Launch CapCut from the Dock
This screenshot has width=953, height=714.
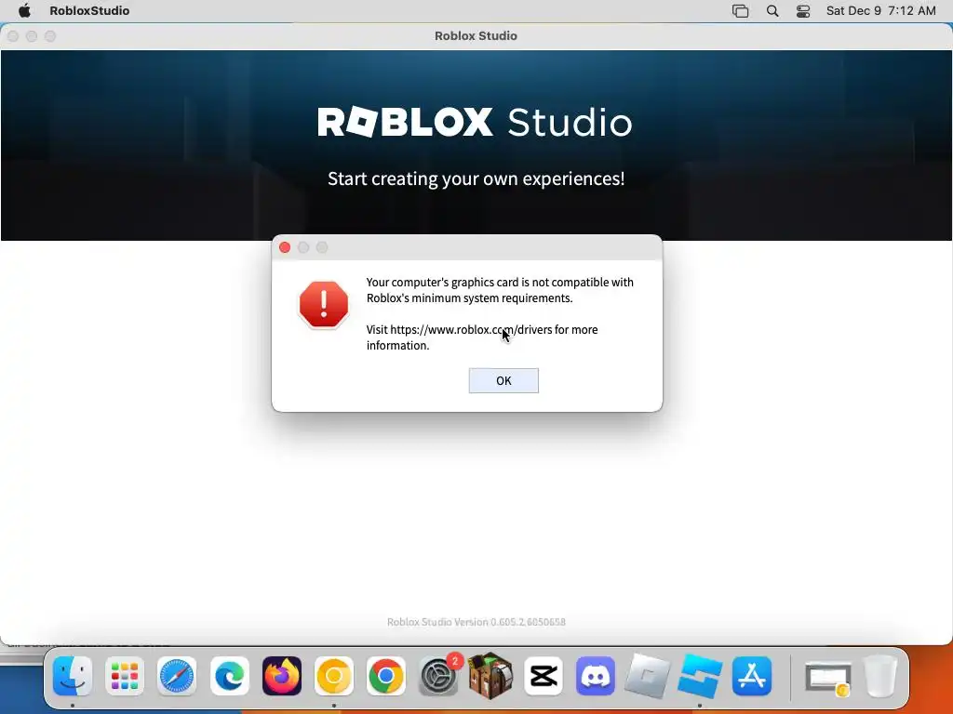point(544,676)
